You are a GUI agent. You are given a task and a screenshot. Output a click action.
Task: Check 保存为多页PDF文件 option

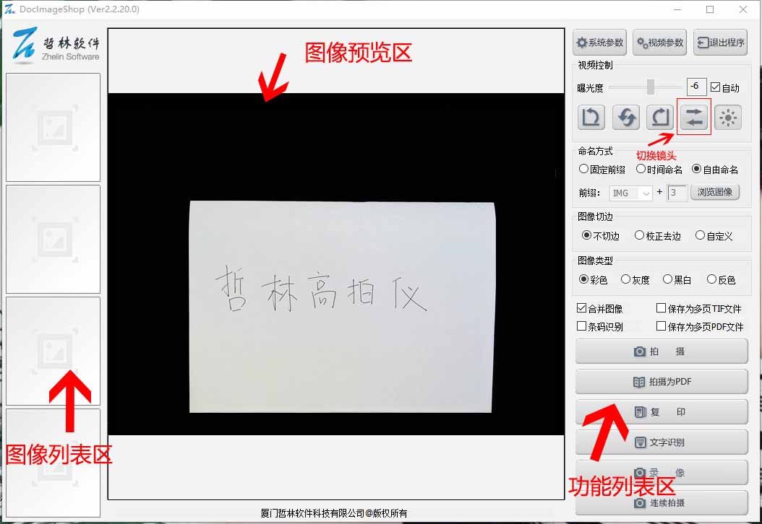click(660, 326)
